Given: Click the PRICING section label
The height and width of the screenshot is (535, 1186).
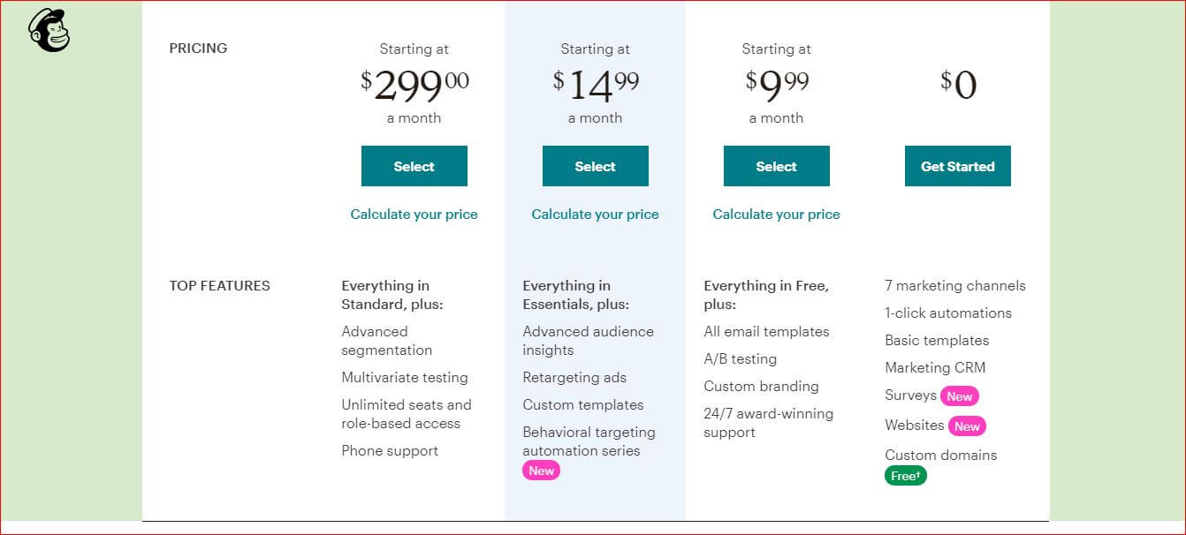Looking at the screenshot, I should pyautogui.click(x=198, y=49).
